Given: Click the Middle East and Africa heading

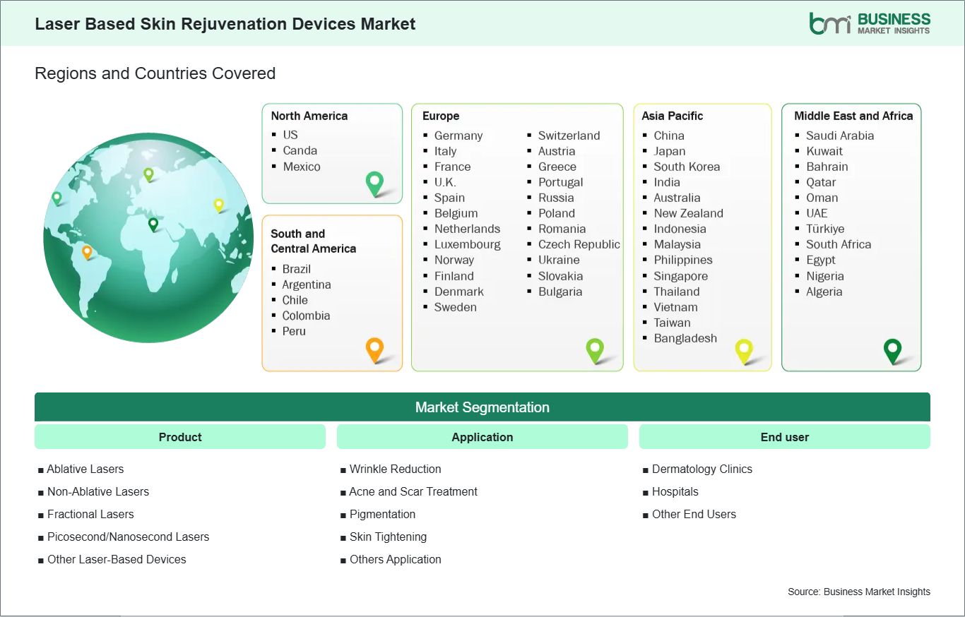Looking at the screenshot, I should 853,116.
